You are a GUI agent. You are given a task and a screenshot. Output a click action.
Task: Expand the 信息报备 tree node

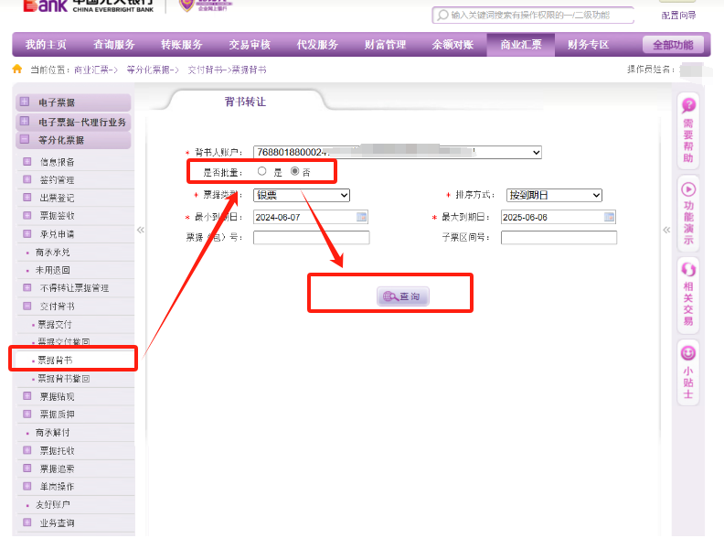point(27,161)
